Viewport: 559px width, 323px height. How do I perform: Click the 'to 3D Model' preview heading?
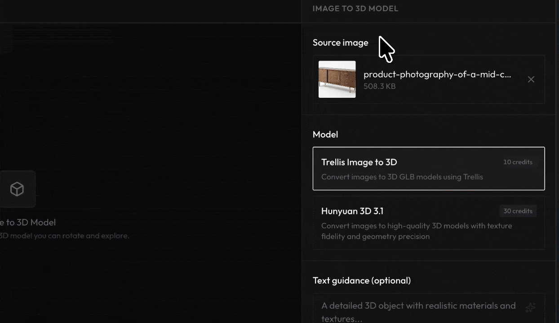[x=28, y=222]
